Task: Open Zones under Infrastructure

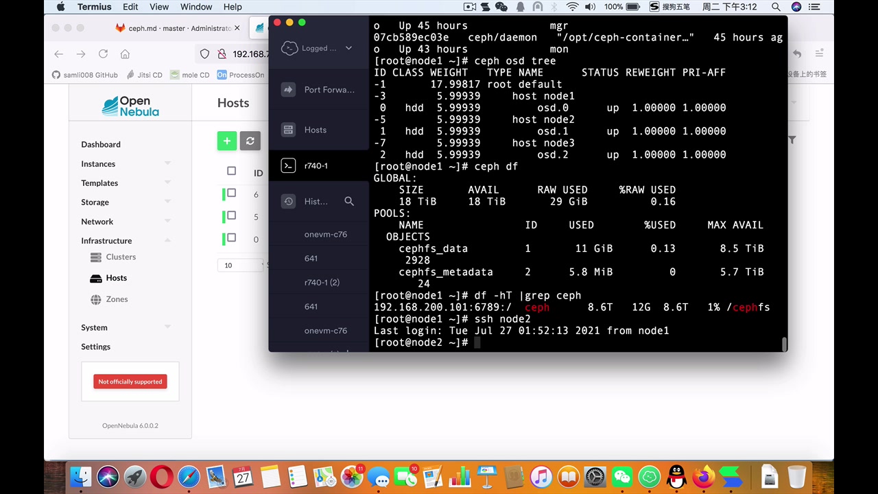Action: click(x=109, y=299)
